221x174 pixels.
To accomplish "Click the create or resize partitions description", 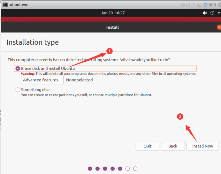I will [87, 95].
